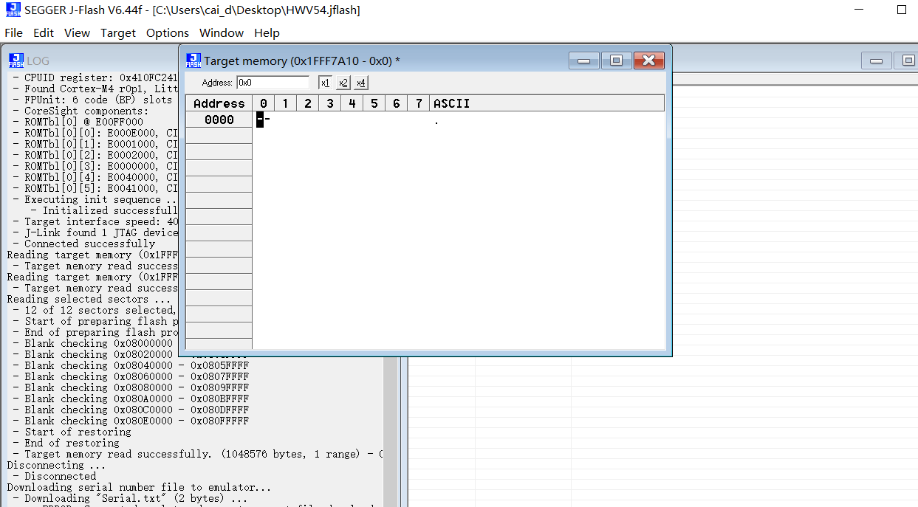This screenshot has width=918, height=507.
Task: Minimize the background child window at right
Action: tap(877, 61)
